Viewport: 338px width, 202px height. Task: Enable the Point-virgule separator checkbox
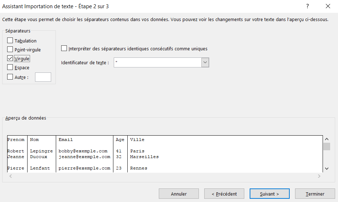[10, 50]
